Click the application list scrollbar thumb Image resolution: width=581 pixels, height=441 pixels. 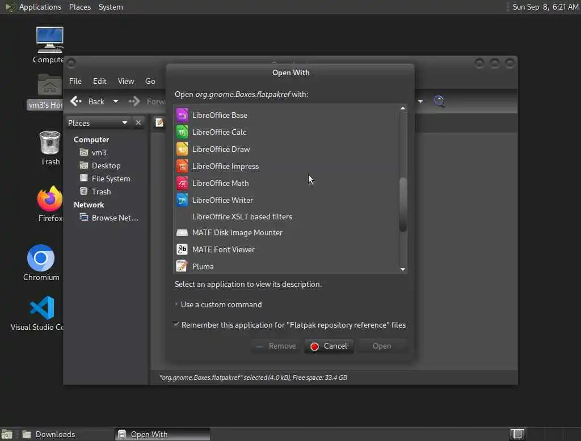click(x=403, y=205)
